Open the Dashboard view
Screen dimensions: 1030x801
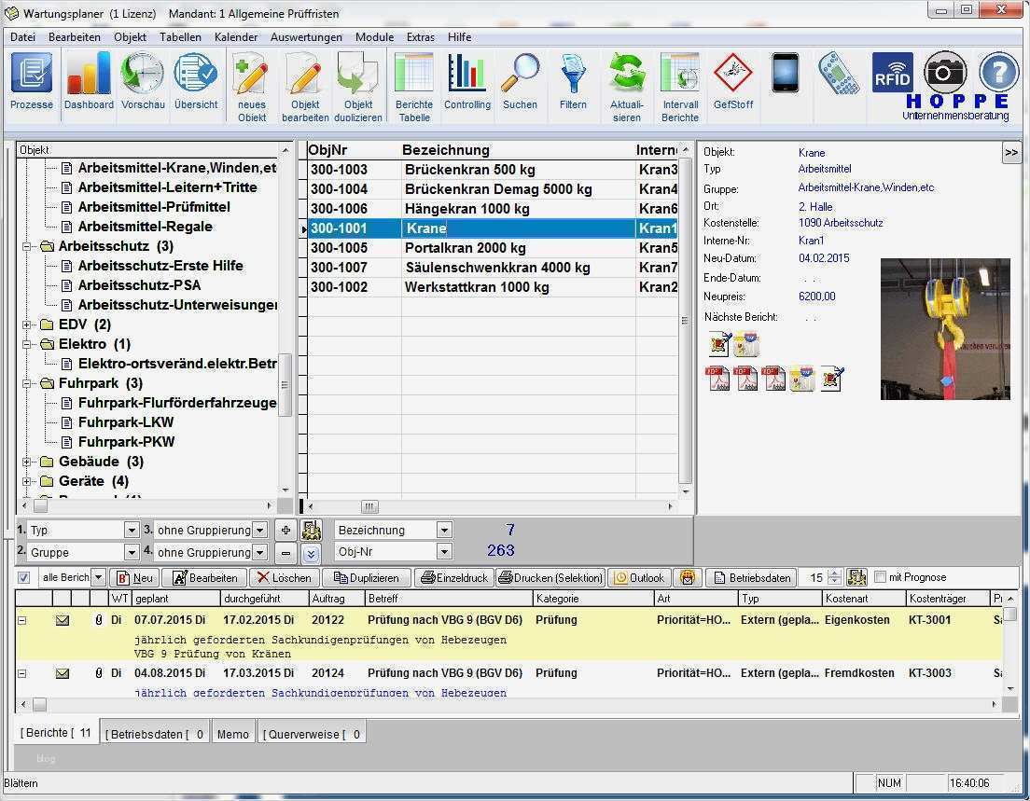click(89, 82)
